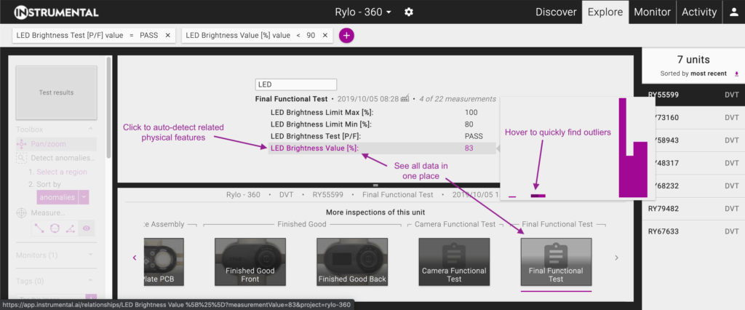Select unit RY55599 in the list
The height and width of the screenshot is (310, 745).
(693, 95)
